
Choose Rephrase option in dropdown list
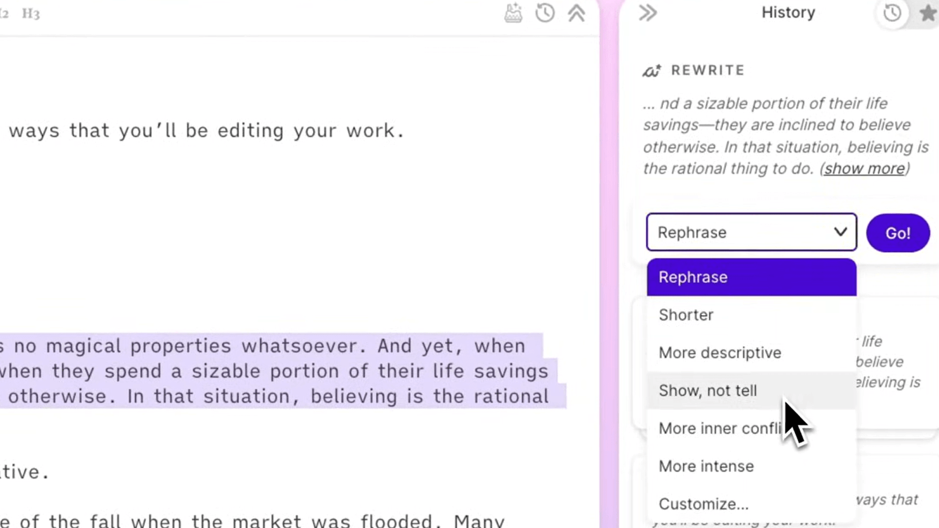[x=751, y=277]
